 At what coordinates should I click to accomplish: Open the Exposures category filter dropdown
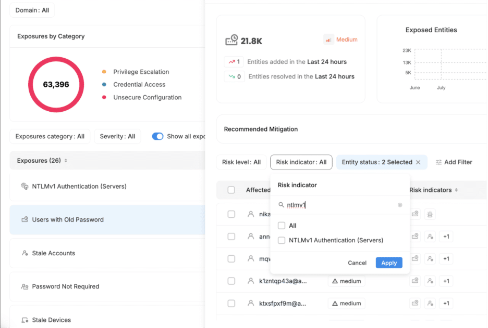click(x=50, y=136)
